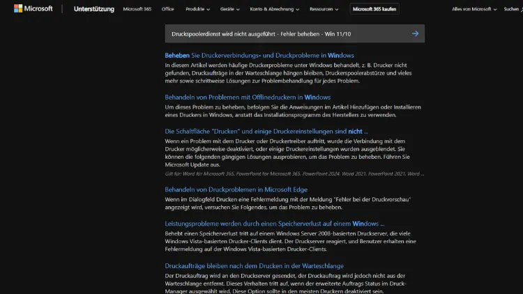Viewport: 523px width, 294px height.
Task: Open Druckaufträge bleiben nach dem Drucken result
Action: tap(254, 266)
